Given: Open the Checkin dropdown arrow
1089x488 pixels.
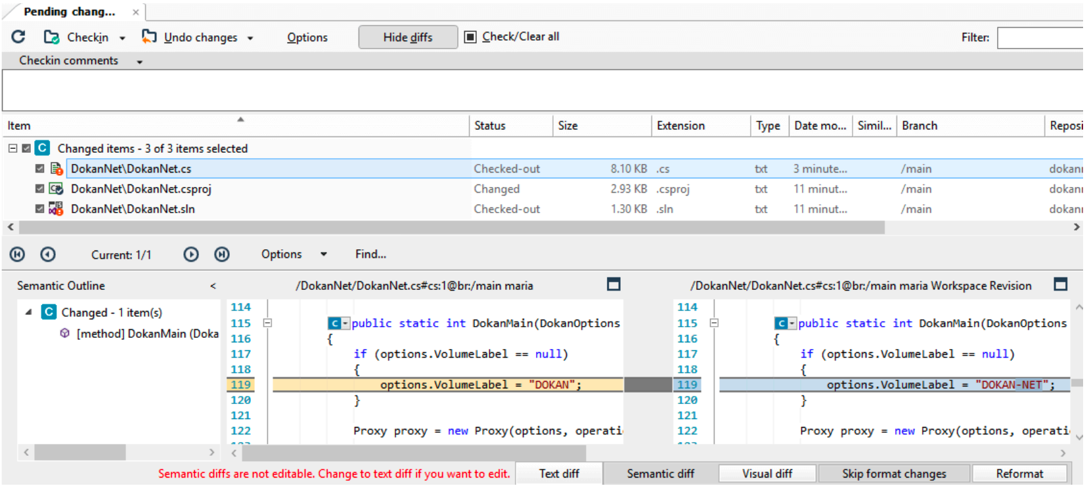Looking at the screenshot, I should click(x=122, y=38).
